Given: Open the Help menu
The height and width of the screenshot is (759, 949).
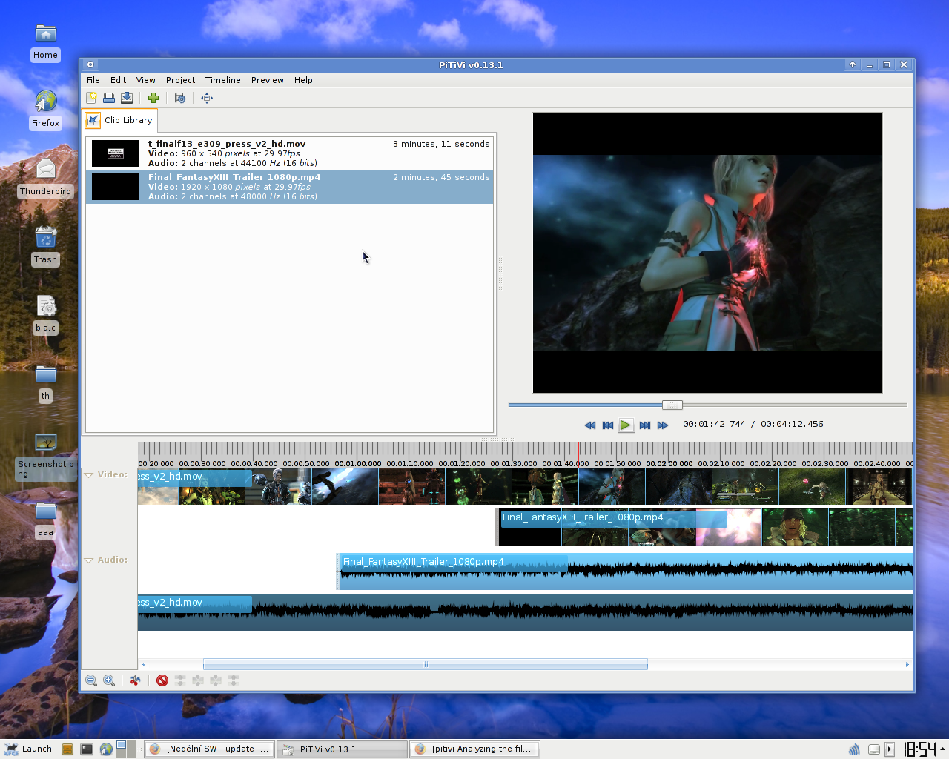Looking at the screenshot, I should (x=303, y=80).
